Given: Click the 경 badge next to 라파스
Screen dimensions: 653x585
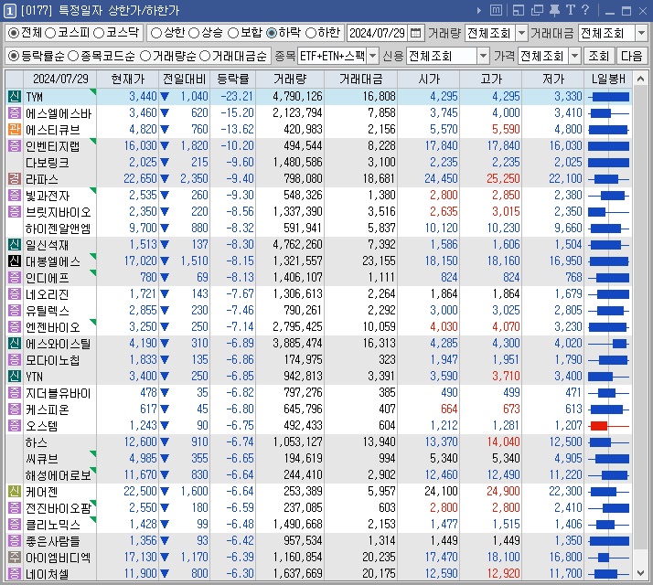Looking at the screenshot, I should coord(15,179).
